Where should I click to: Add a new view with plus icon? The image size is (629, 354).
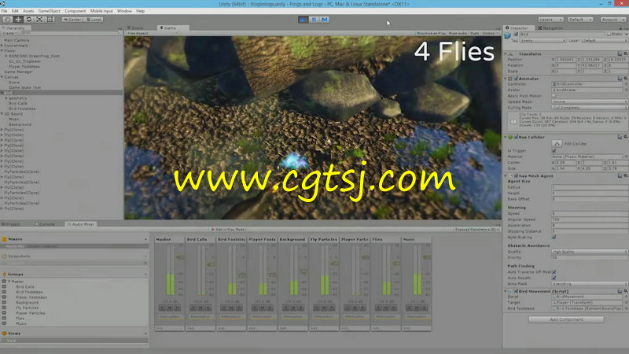click(145, 333)
